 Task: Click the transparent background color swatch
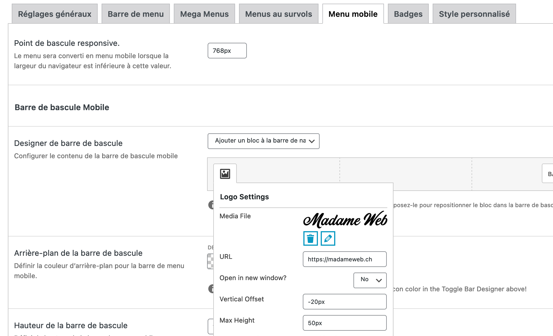click(x=210, y=261)
